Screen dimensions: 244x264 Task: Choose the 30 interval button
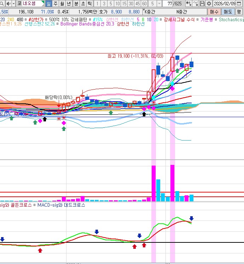click(131, 4)
